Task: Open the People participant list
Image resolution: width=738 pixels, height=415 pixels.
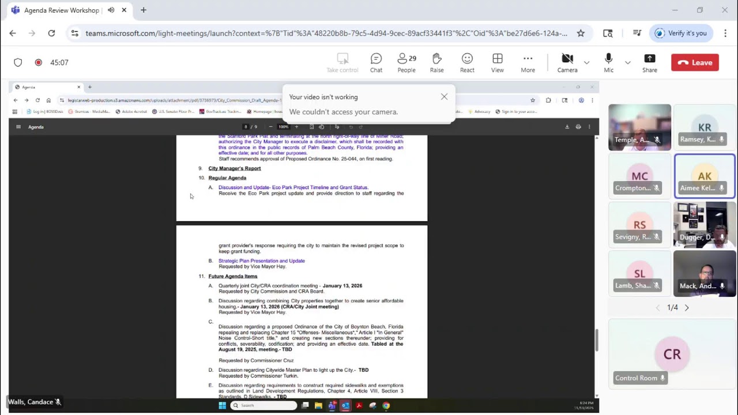Action: click(406, 63)
